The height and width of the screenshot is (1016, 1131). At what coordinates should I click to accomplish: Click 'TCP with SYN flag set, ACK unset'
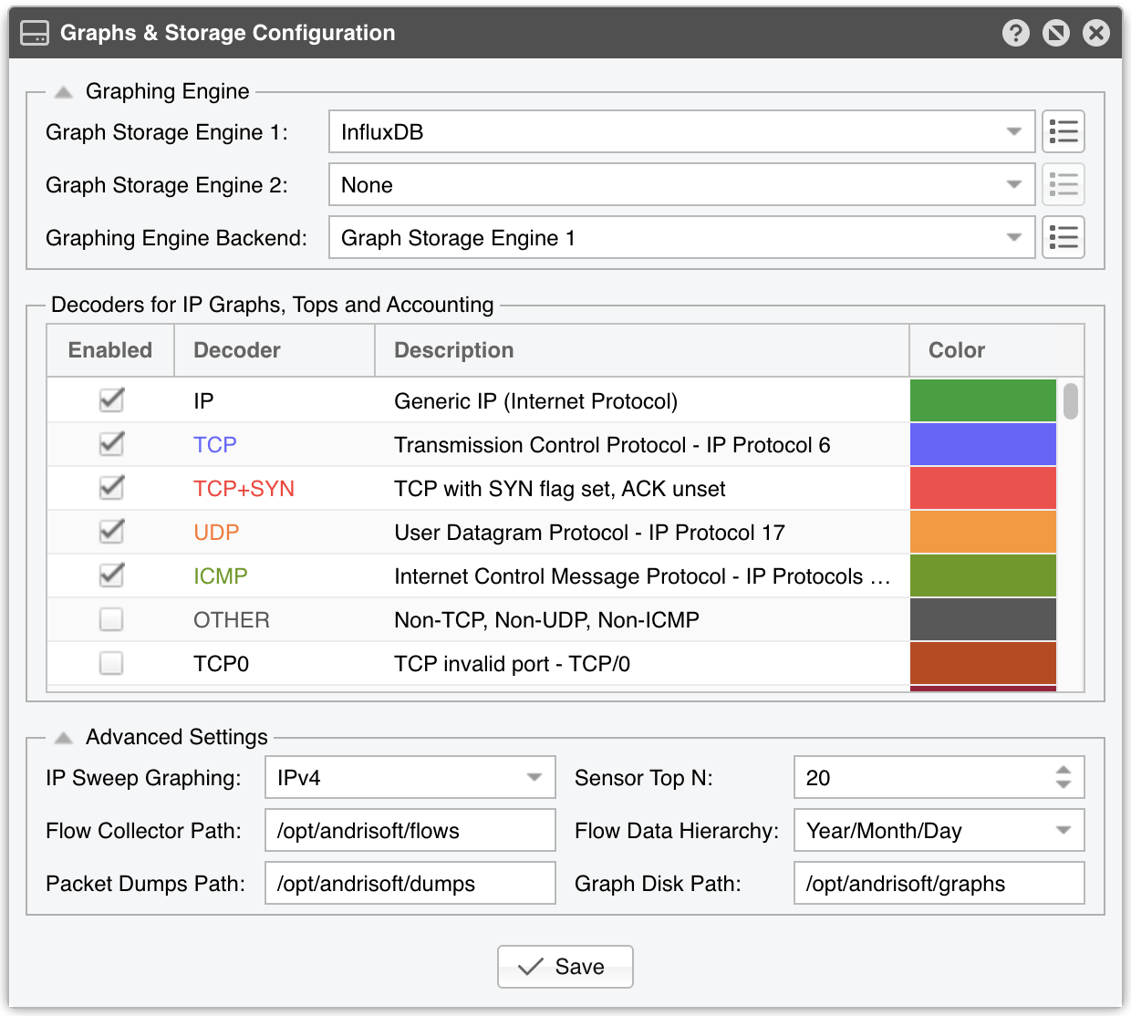[559, 489]
